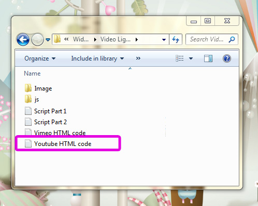Select the js folder name
Image resolution: width=258 pixels, height=206 pixels.
pos(37,99)
